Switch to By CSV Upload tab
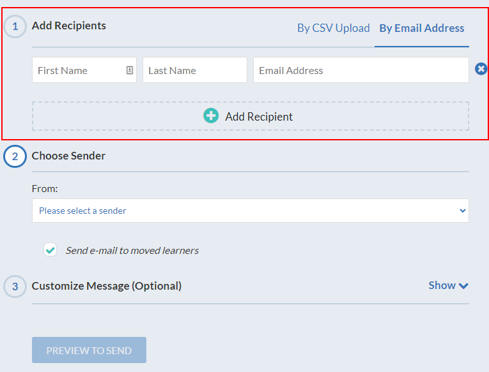Viewport: 489px width, 372px height. coord(334,28)
